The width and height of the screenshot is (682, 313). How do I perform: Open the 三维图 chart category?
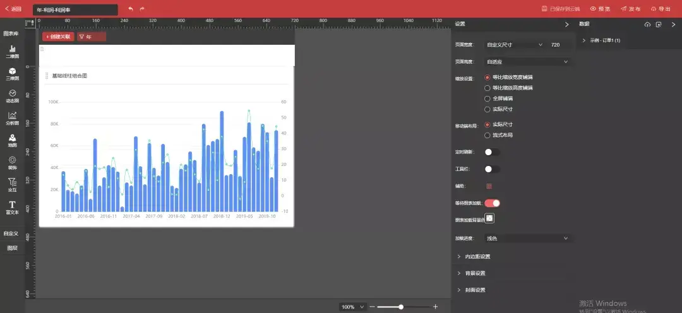click(x=12, y=74)
